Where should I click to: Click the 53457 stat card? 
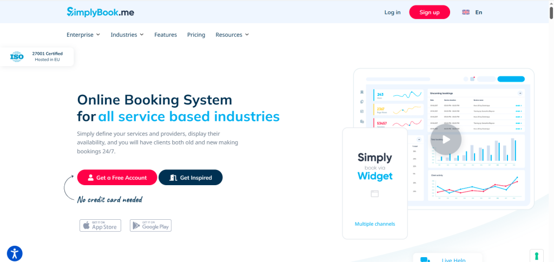coord(399,123)
